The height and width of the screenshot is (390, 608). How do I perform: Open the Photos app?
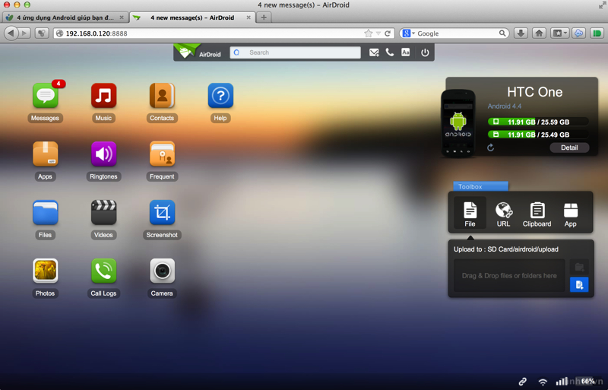pos(46,271)
